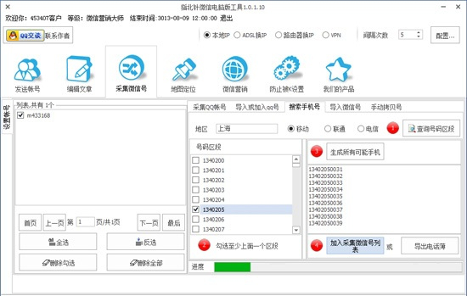Screen dimensions: 467x307
Task: Choose the 联通 carrier radio button
Action: click(x=328, y=129)
